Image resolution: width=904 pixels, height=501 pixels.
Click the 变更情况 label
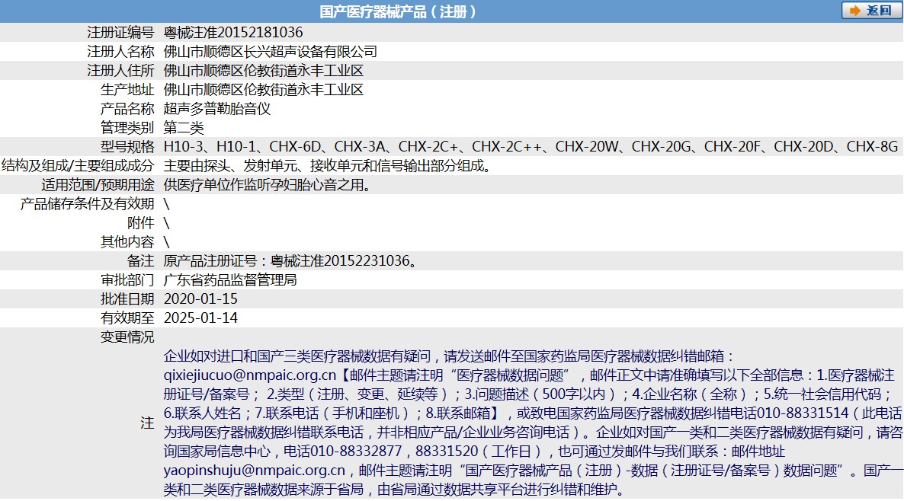pyautogui.click(x=127, y=337)
